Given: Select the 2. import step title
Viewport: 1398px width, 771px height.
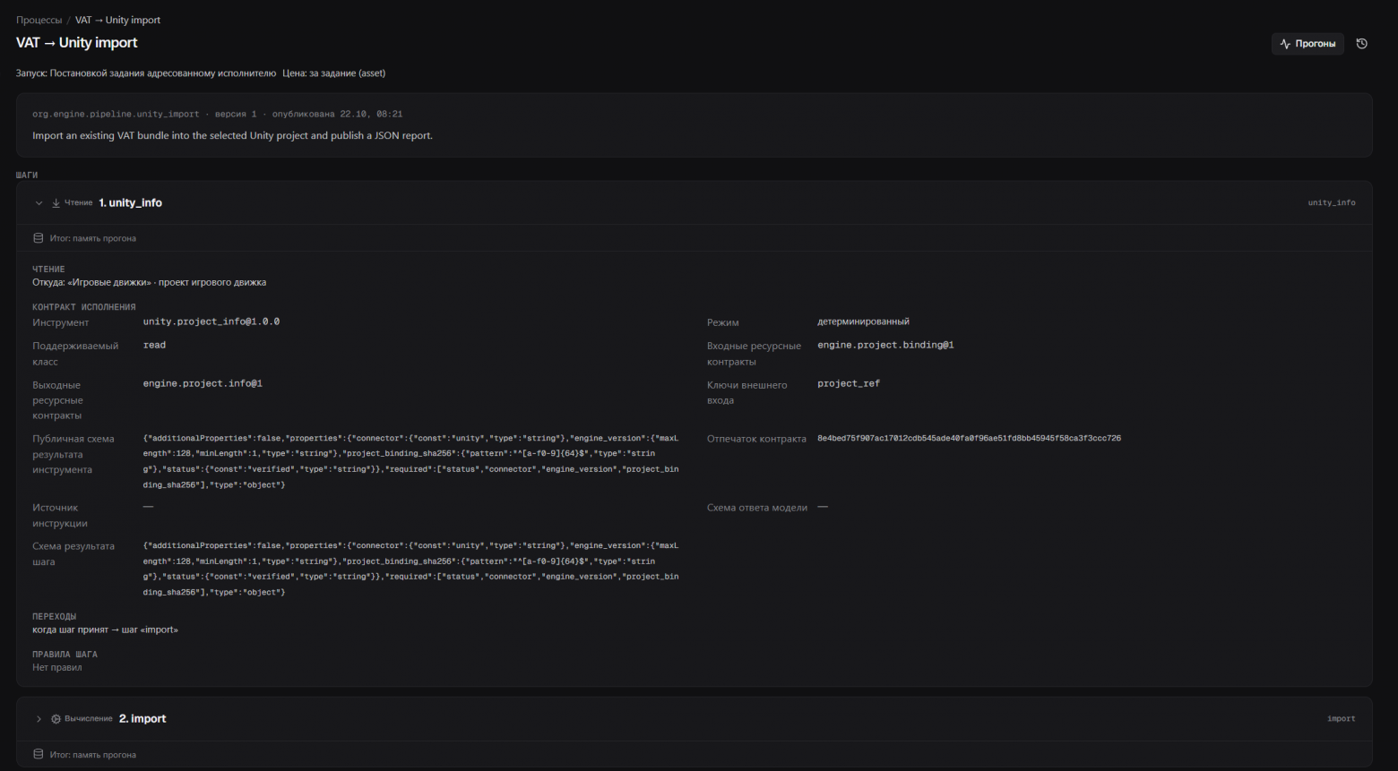Looking at the screenshot, I should [142, 719].
